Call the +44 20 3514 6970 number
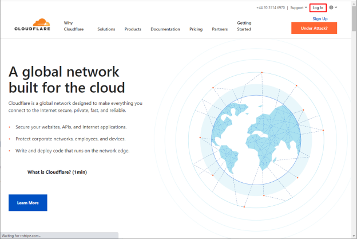 [x=271, y=8]
